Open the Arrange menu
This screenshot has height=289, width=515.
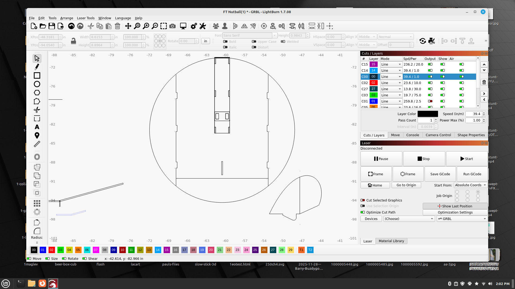pyautogui.click(x=67, y=18)
